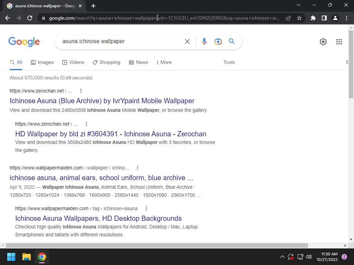Viewport: 354px width, 265px height.
Task: Open the tab search chevron
Action: (x=298, y=5)
